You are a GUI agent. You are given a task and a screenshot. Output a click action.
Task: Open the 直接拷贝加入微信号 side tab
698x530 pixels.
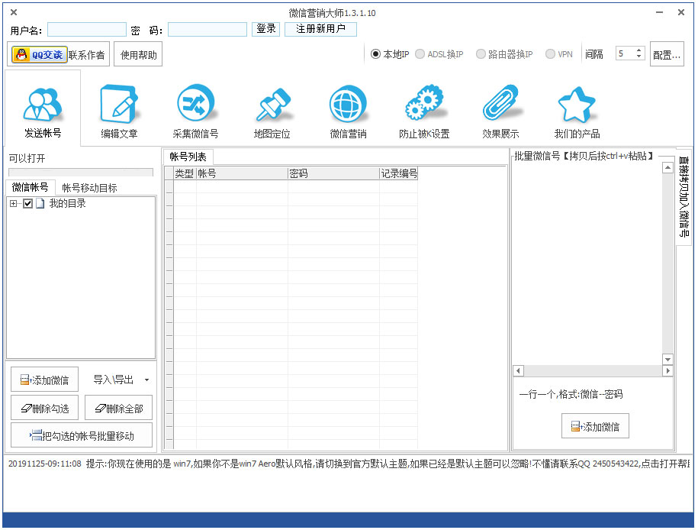pos(684,196)
